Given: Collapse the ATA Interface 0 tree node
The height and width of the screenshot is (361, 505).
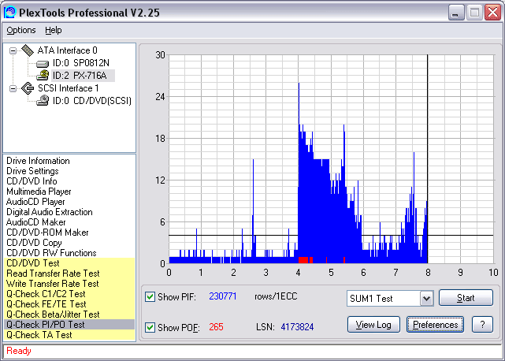Looking at the screenshot, I should [x=13, y=50].
